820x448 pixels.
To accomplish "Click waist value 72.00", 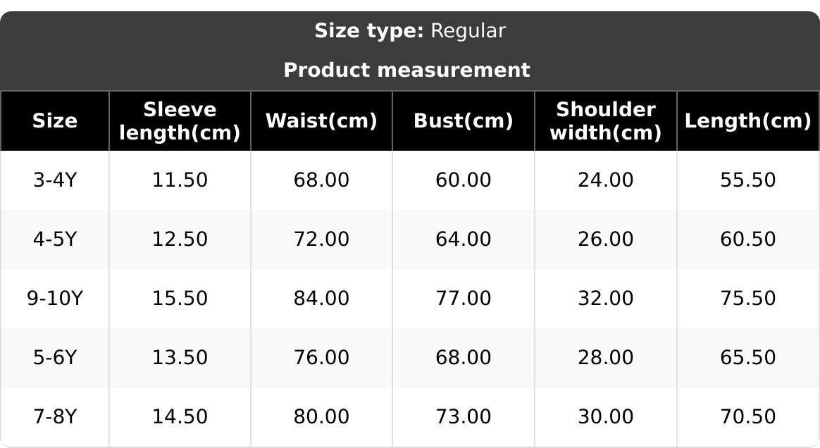I will (x=321, y=239).
